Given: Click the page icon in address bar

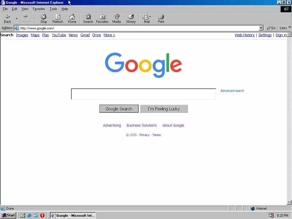Looking at the screenshot, I should [x=17, y=28].
